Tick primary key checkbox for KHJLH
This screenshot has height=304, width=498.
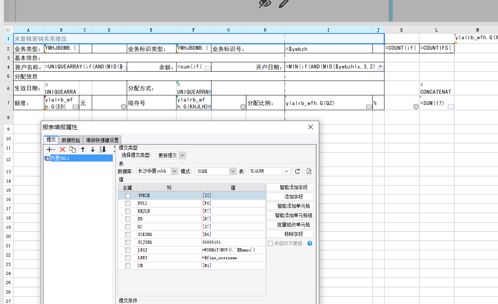(128, 211)
